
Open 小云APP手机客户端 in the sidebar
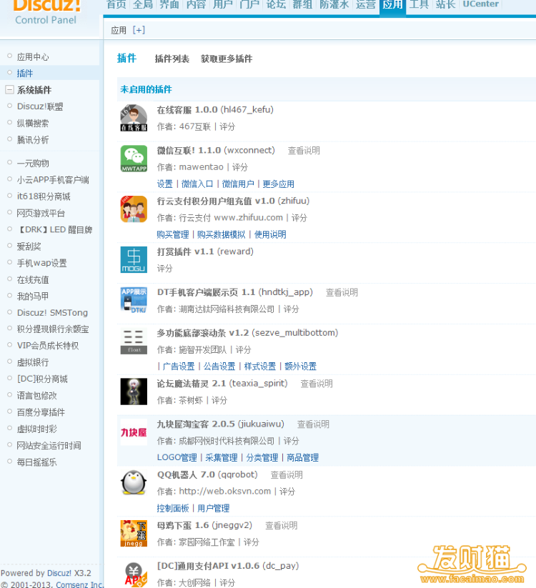coord(53,180)
